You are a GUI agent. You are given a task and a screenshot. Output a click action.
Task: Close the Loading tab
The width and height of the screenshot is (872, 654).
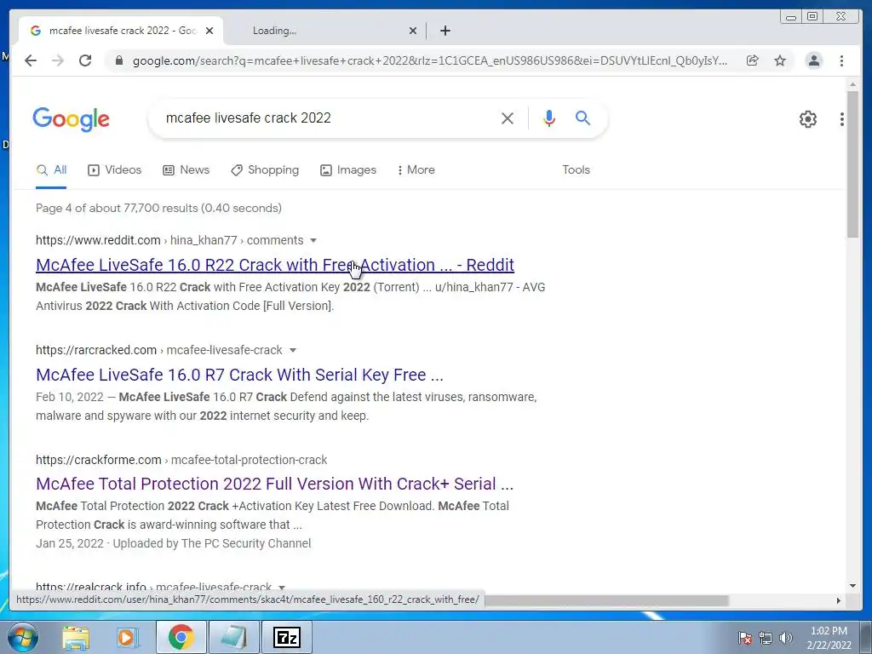(x=413, y=31)
